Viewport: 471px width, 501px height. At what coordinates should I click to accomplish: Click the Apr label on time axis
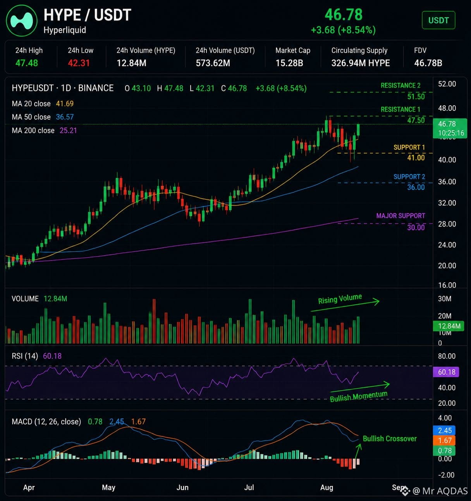point(29,487)
